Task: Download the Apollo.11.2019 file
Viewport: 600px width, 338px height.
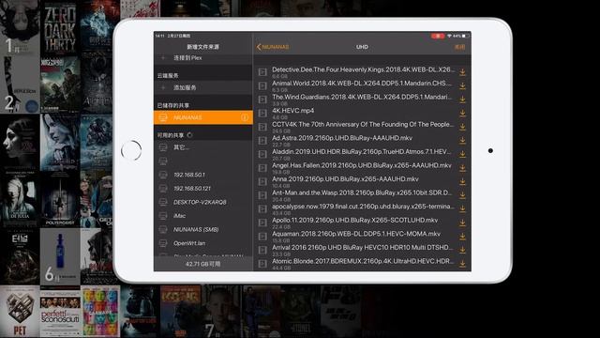Action: click(x=462, y=223)
